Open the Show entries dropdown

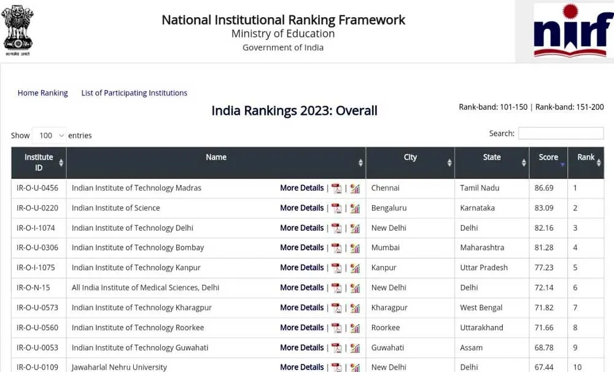(49, 136)
